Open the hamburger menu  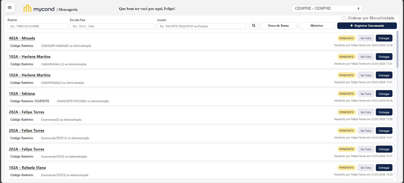click(x=10, y=7)
